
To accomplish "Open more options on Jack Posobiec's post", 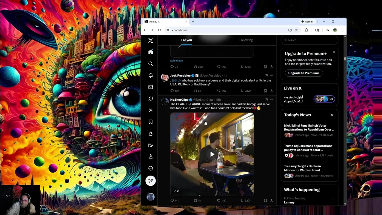I will click(x=271, y=76).
